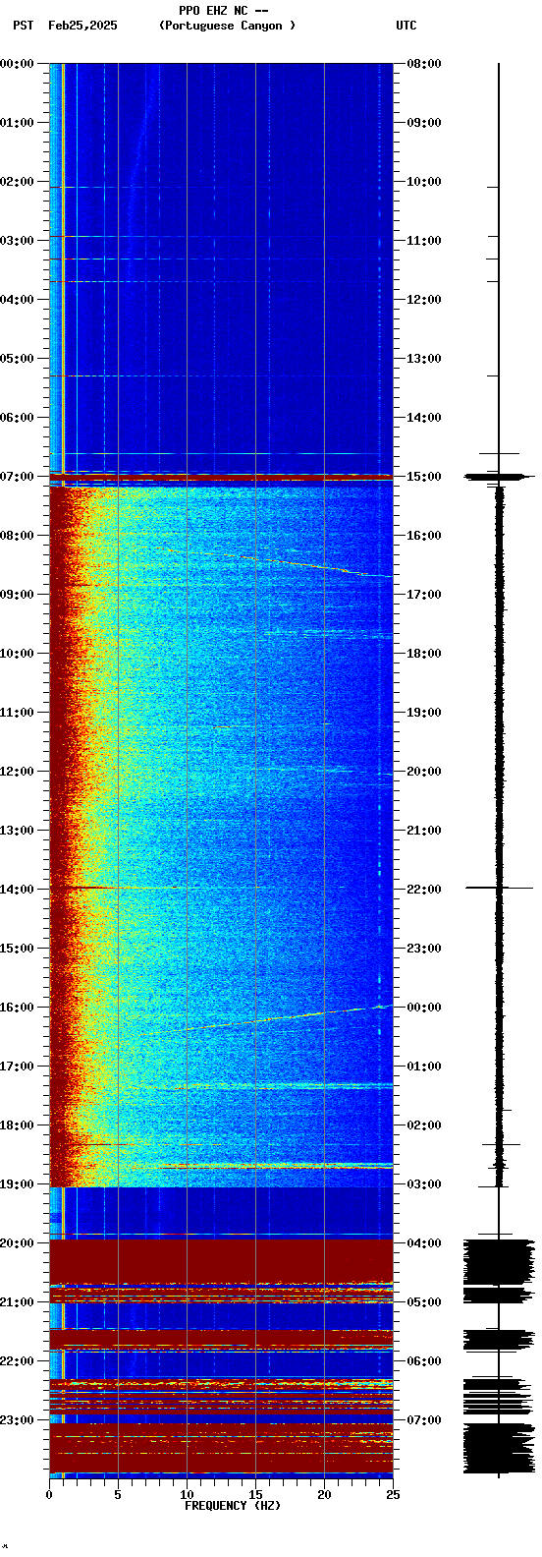This screenshot has height=1557, width=542.
Task: Click the UTC axis label '00:00'
Action: point(424,1008)
